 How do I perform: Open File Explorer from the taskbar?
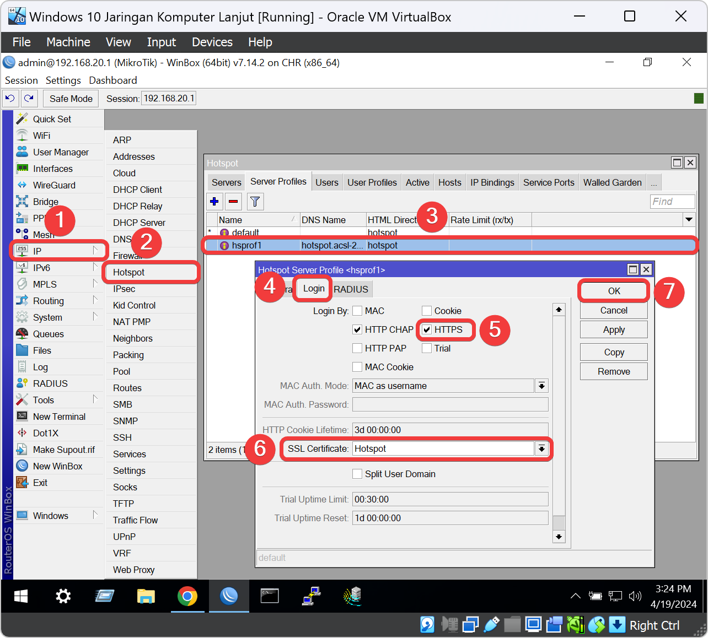(x=146, y=596)
